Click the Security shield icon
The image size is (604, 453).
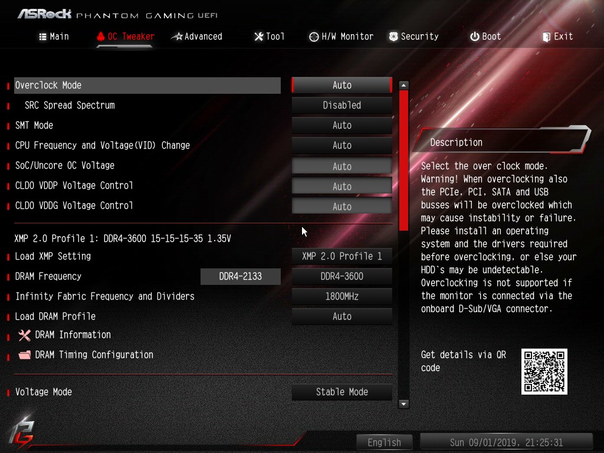pos(393,37)
